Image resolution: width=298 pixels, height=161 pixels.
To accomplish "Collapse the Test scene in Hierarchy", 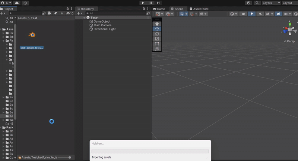I will (85, 18).
